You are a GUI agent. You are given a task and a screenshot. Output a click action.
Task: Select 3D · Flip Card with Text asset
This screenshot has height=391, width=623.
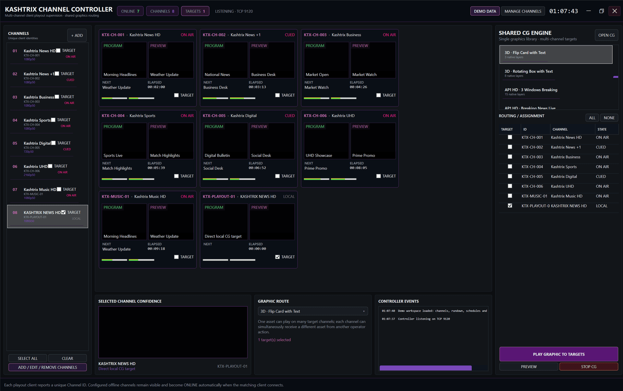coord(556,55)
